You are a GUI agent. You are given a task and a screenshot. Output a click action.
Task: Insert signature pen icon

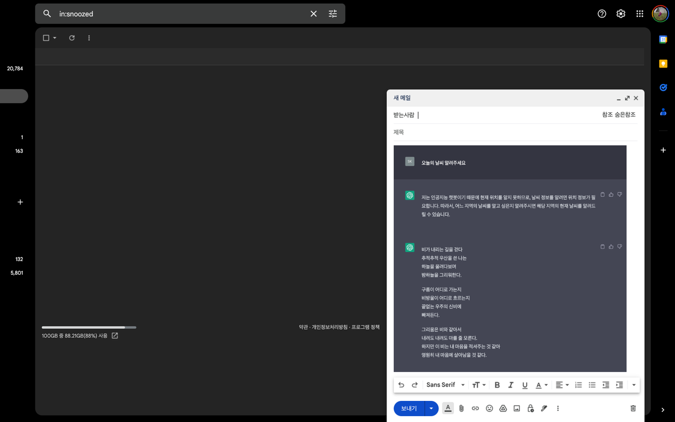click(544, 408)
